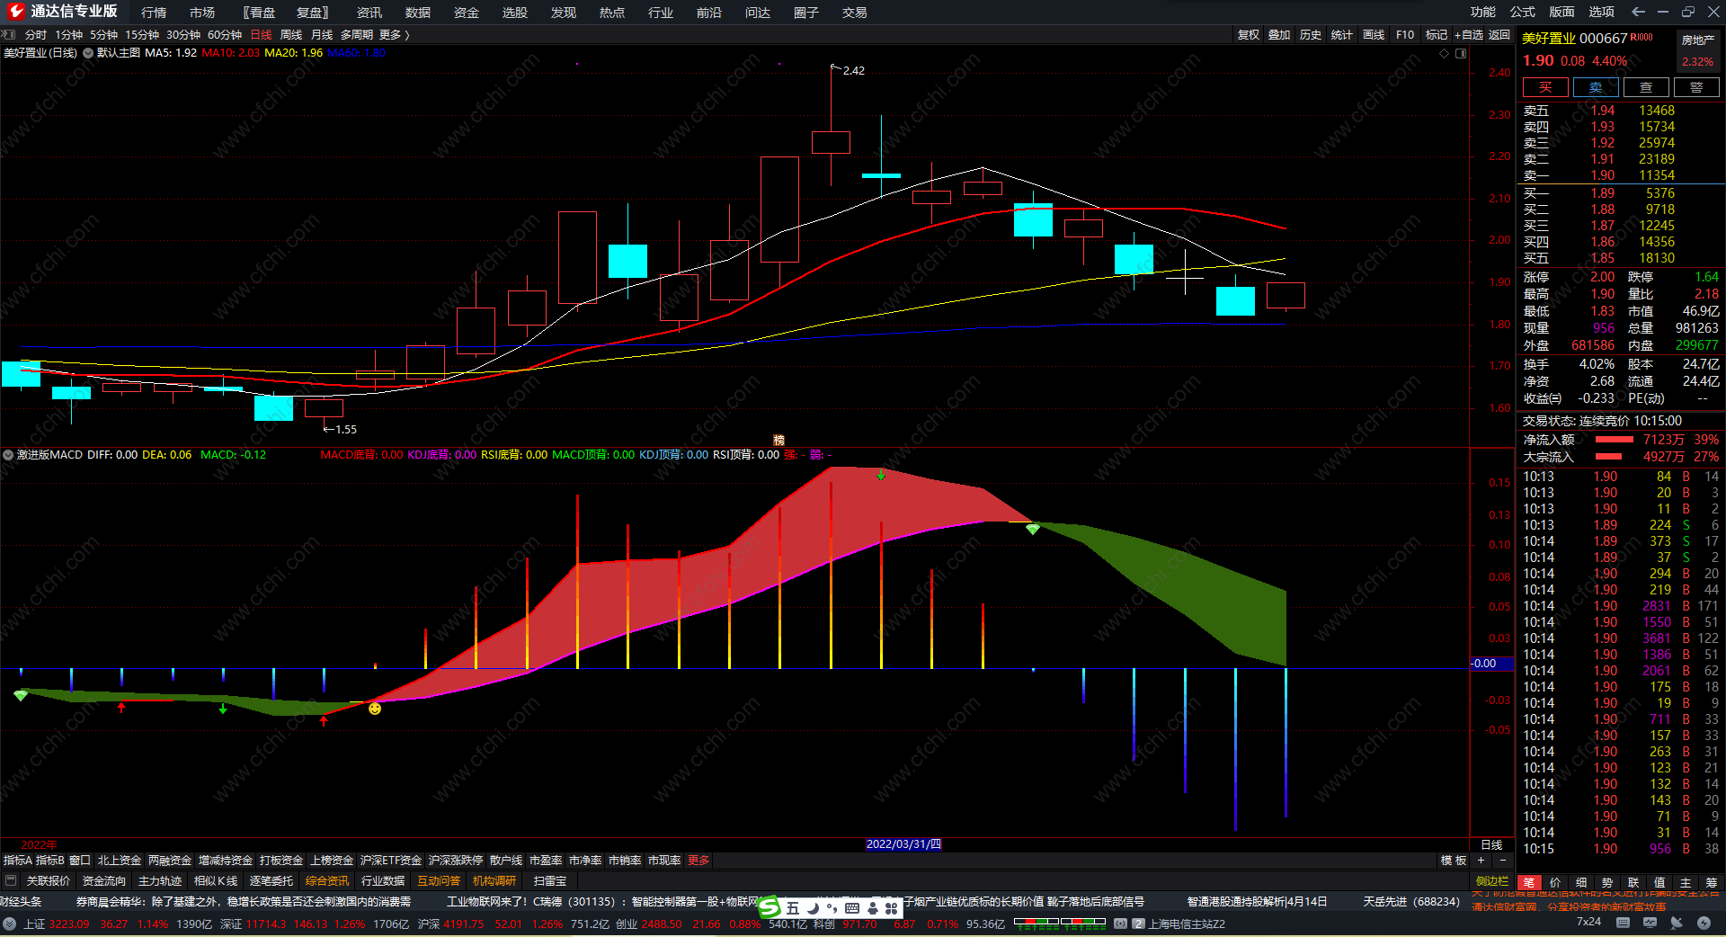
Task: Expand the 更多 period options
Action: (x=394, y=34)
